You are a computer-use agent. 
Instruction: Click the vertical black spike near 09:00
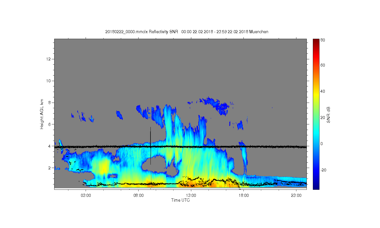click(x=150, y=146)
